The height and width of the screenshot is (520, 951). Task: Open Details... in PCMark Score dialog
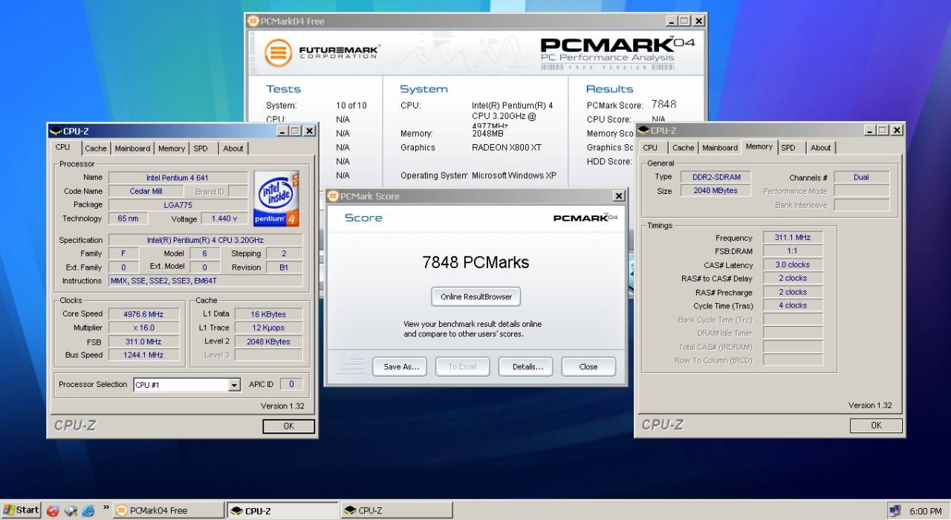527,366
